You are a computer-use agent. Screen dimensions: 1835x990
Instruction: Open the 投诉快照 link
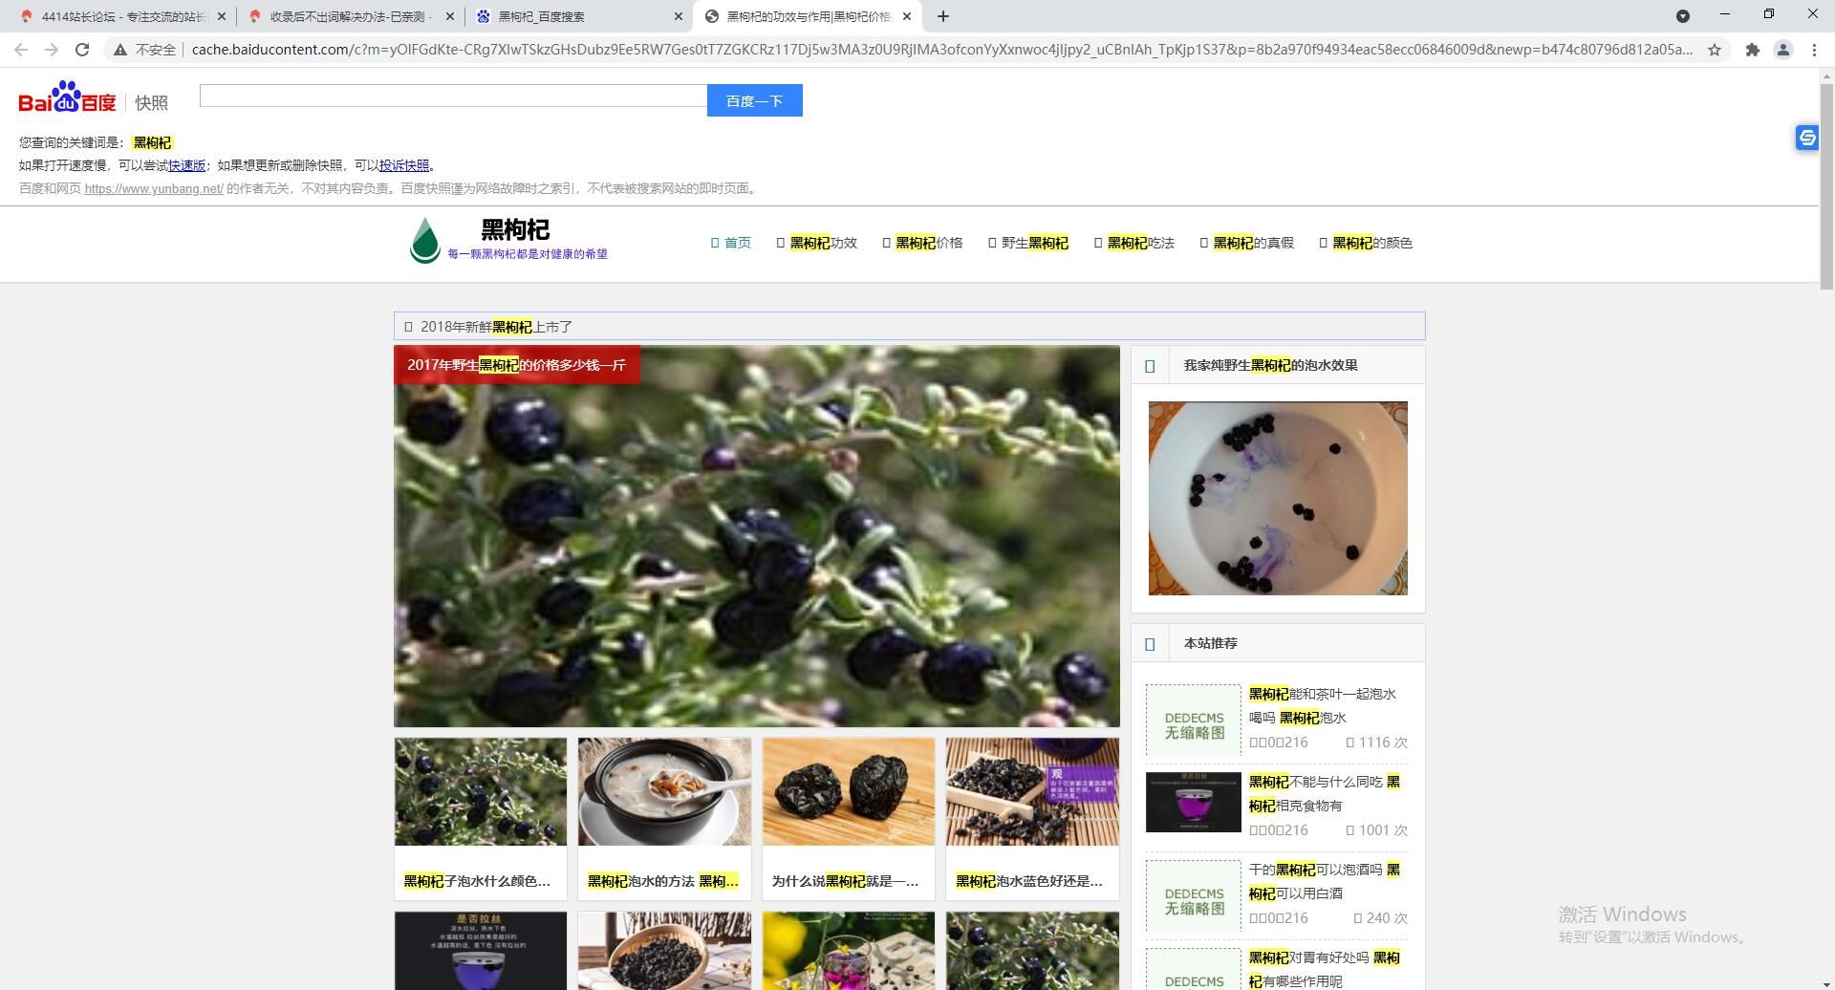coord(404,165)
